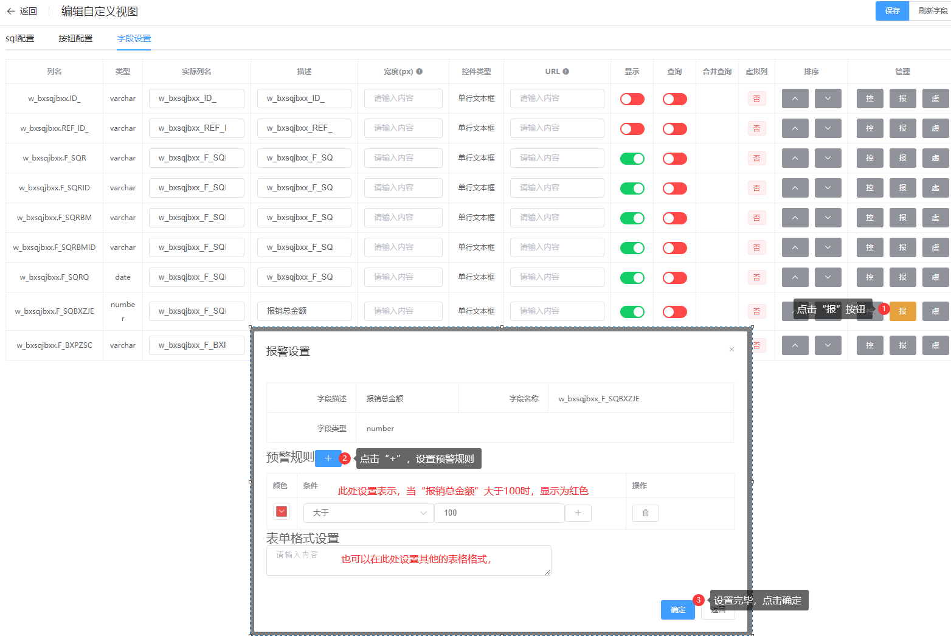The width and height of the screenshot is (951, 636).
Task: Move the w_bxsqjbxx.F_BXPZSC row down
Action: pyautogui.click(x=828, y=345)
